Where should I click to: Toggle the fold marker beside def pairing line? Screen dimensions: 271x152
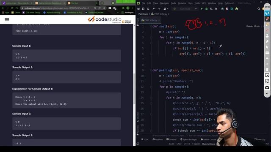pyautogui.click(x=151, y=71)
